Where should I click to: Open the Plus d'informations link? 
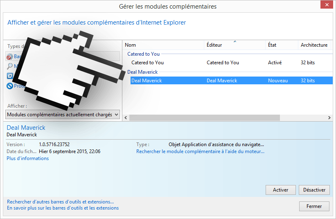28,158
